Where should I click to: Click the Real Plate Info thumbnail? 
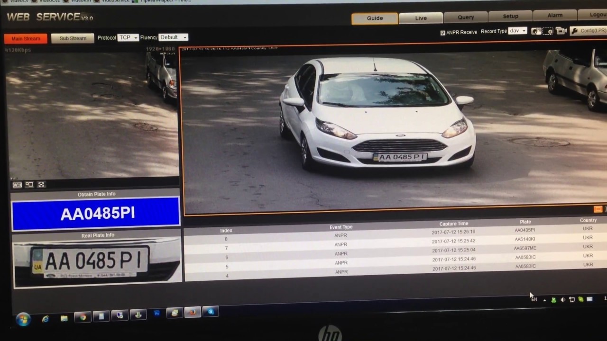tap(97, 262)
